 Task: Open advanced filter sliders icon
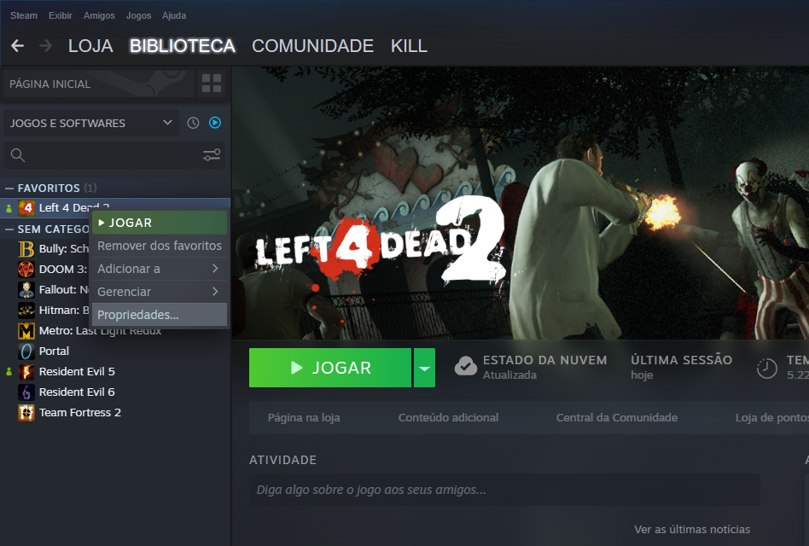pyautogui.click(x=212, y=154)
